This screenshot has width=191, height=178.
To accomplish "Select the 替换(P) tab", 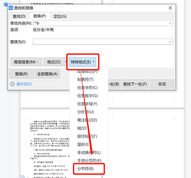I will (x=40, y=16).
